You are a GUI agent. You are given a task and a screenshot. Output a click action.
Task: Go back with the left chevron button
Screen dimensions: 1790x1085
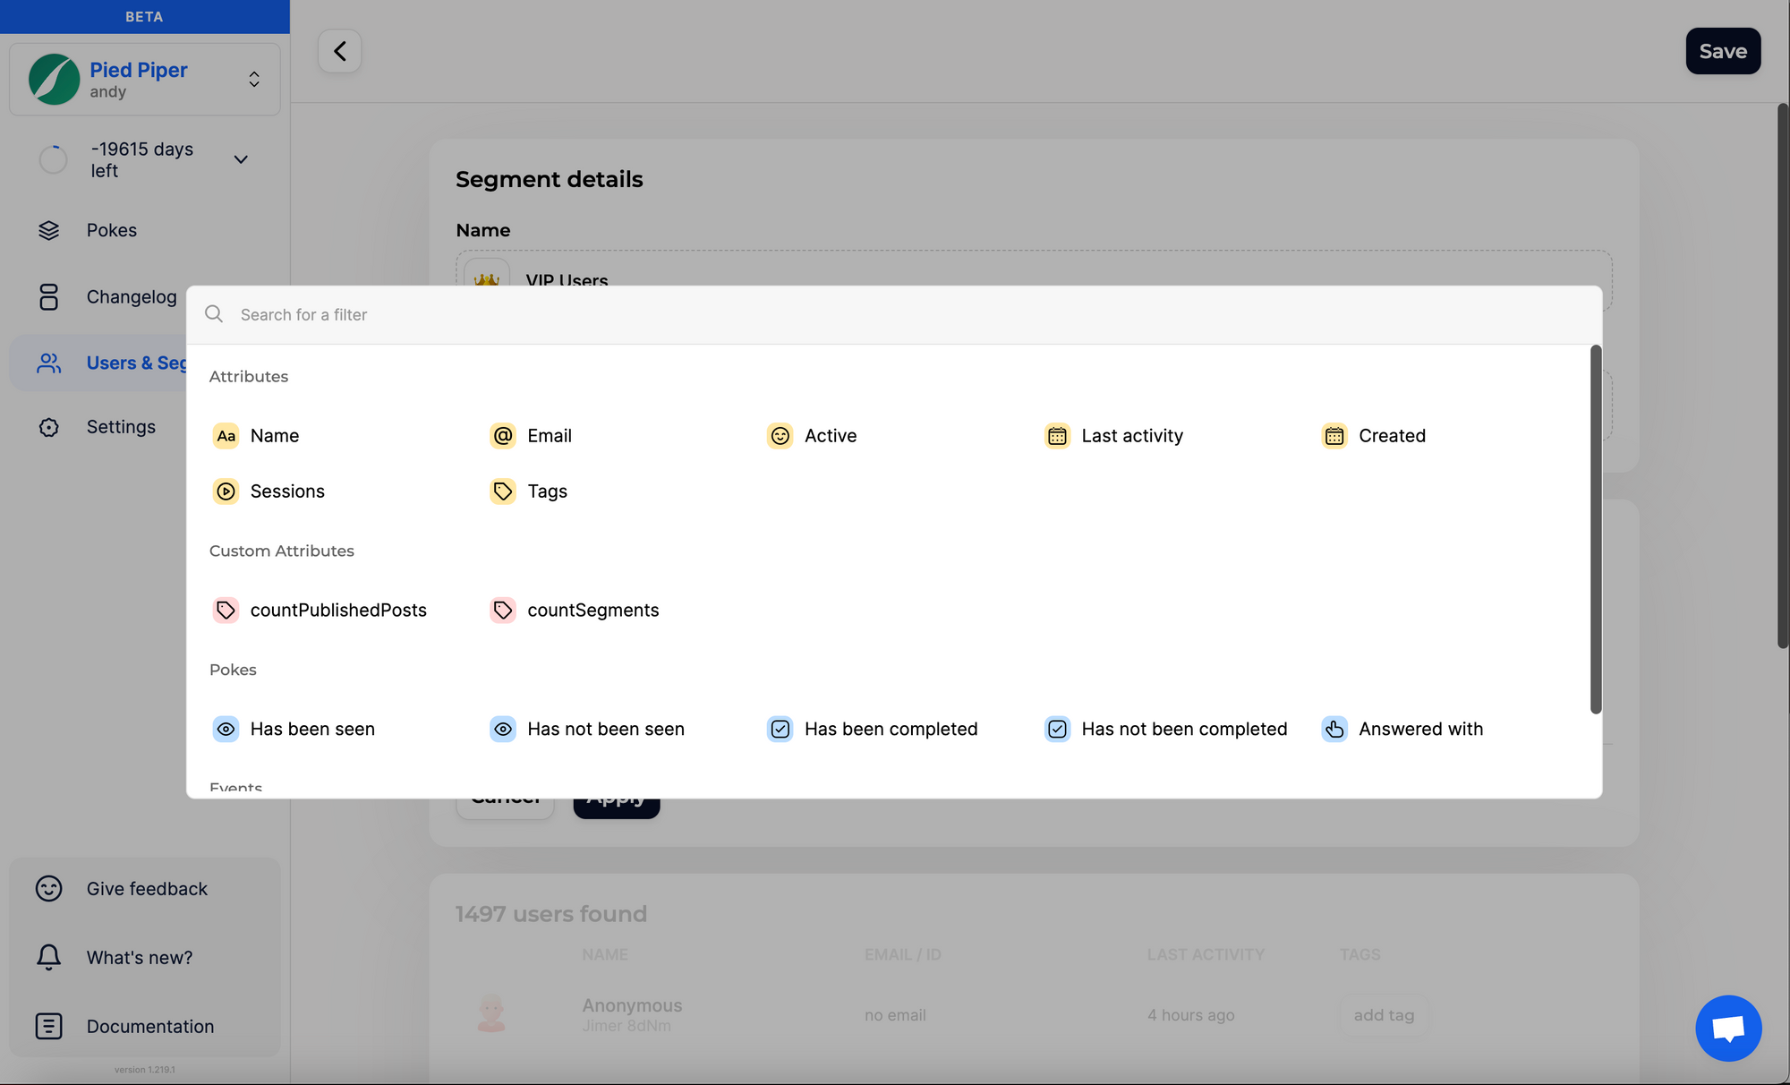pyautogui.click(x=340, y=51)
